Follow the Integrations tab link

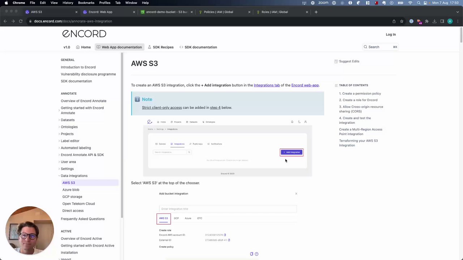pos(267,85)
